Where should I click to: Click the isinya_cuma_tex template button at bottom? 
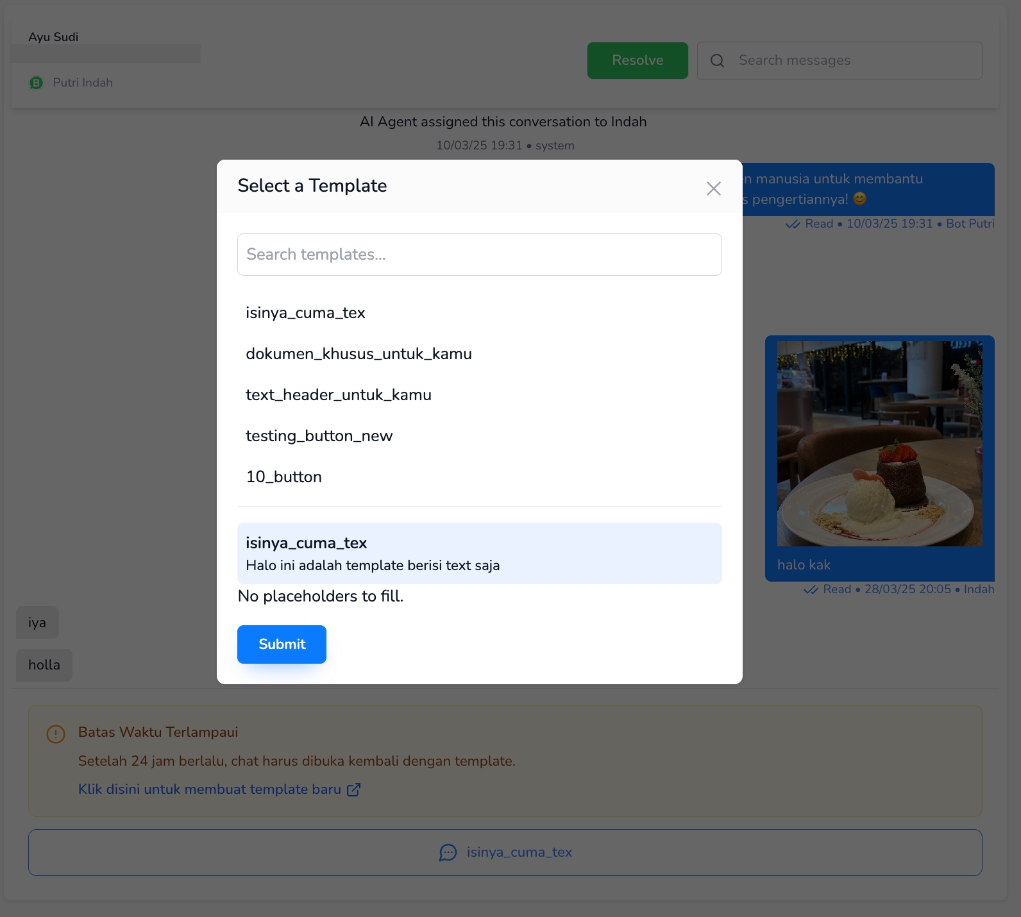click(x=505, y=852)
